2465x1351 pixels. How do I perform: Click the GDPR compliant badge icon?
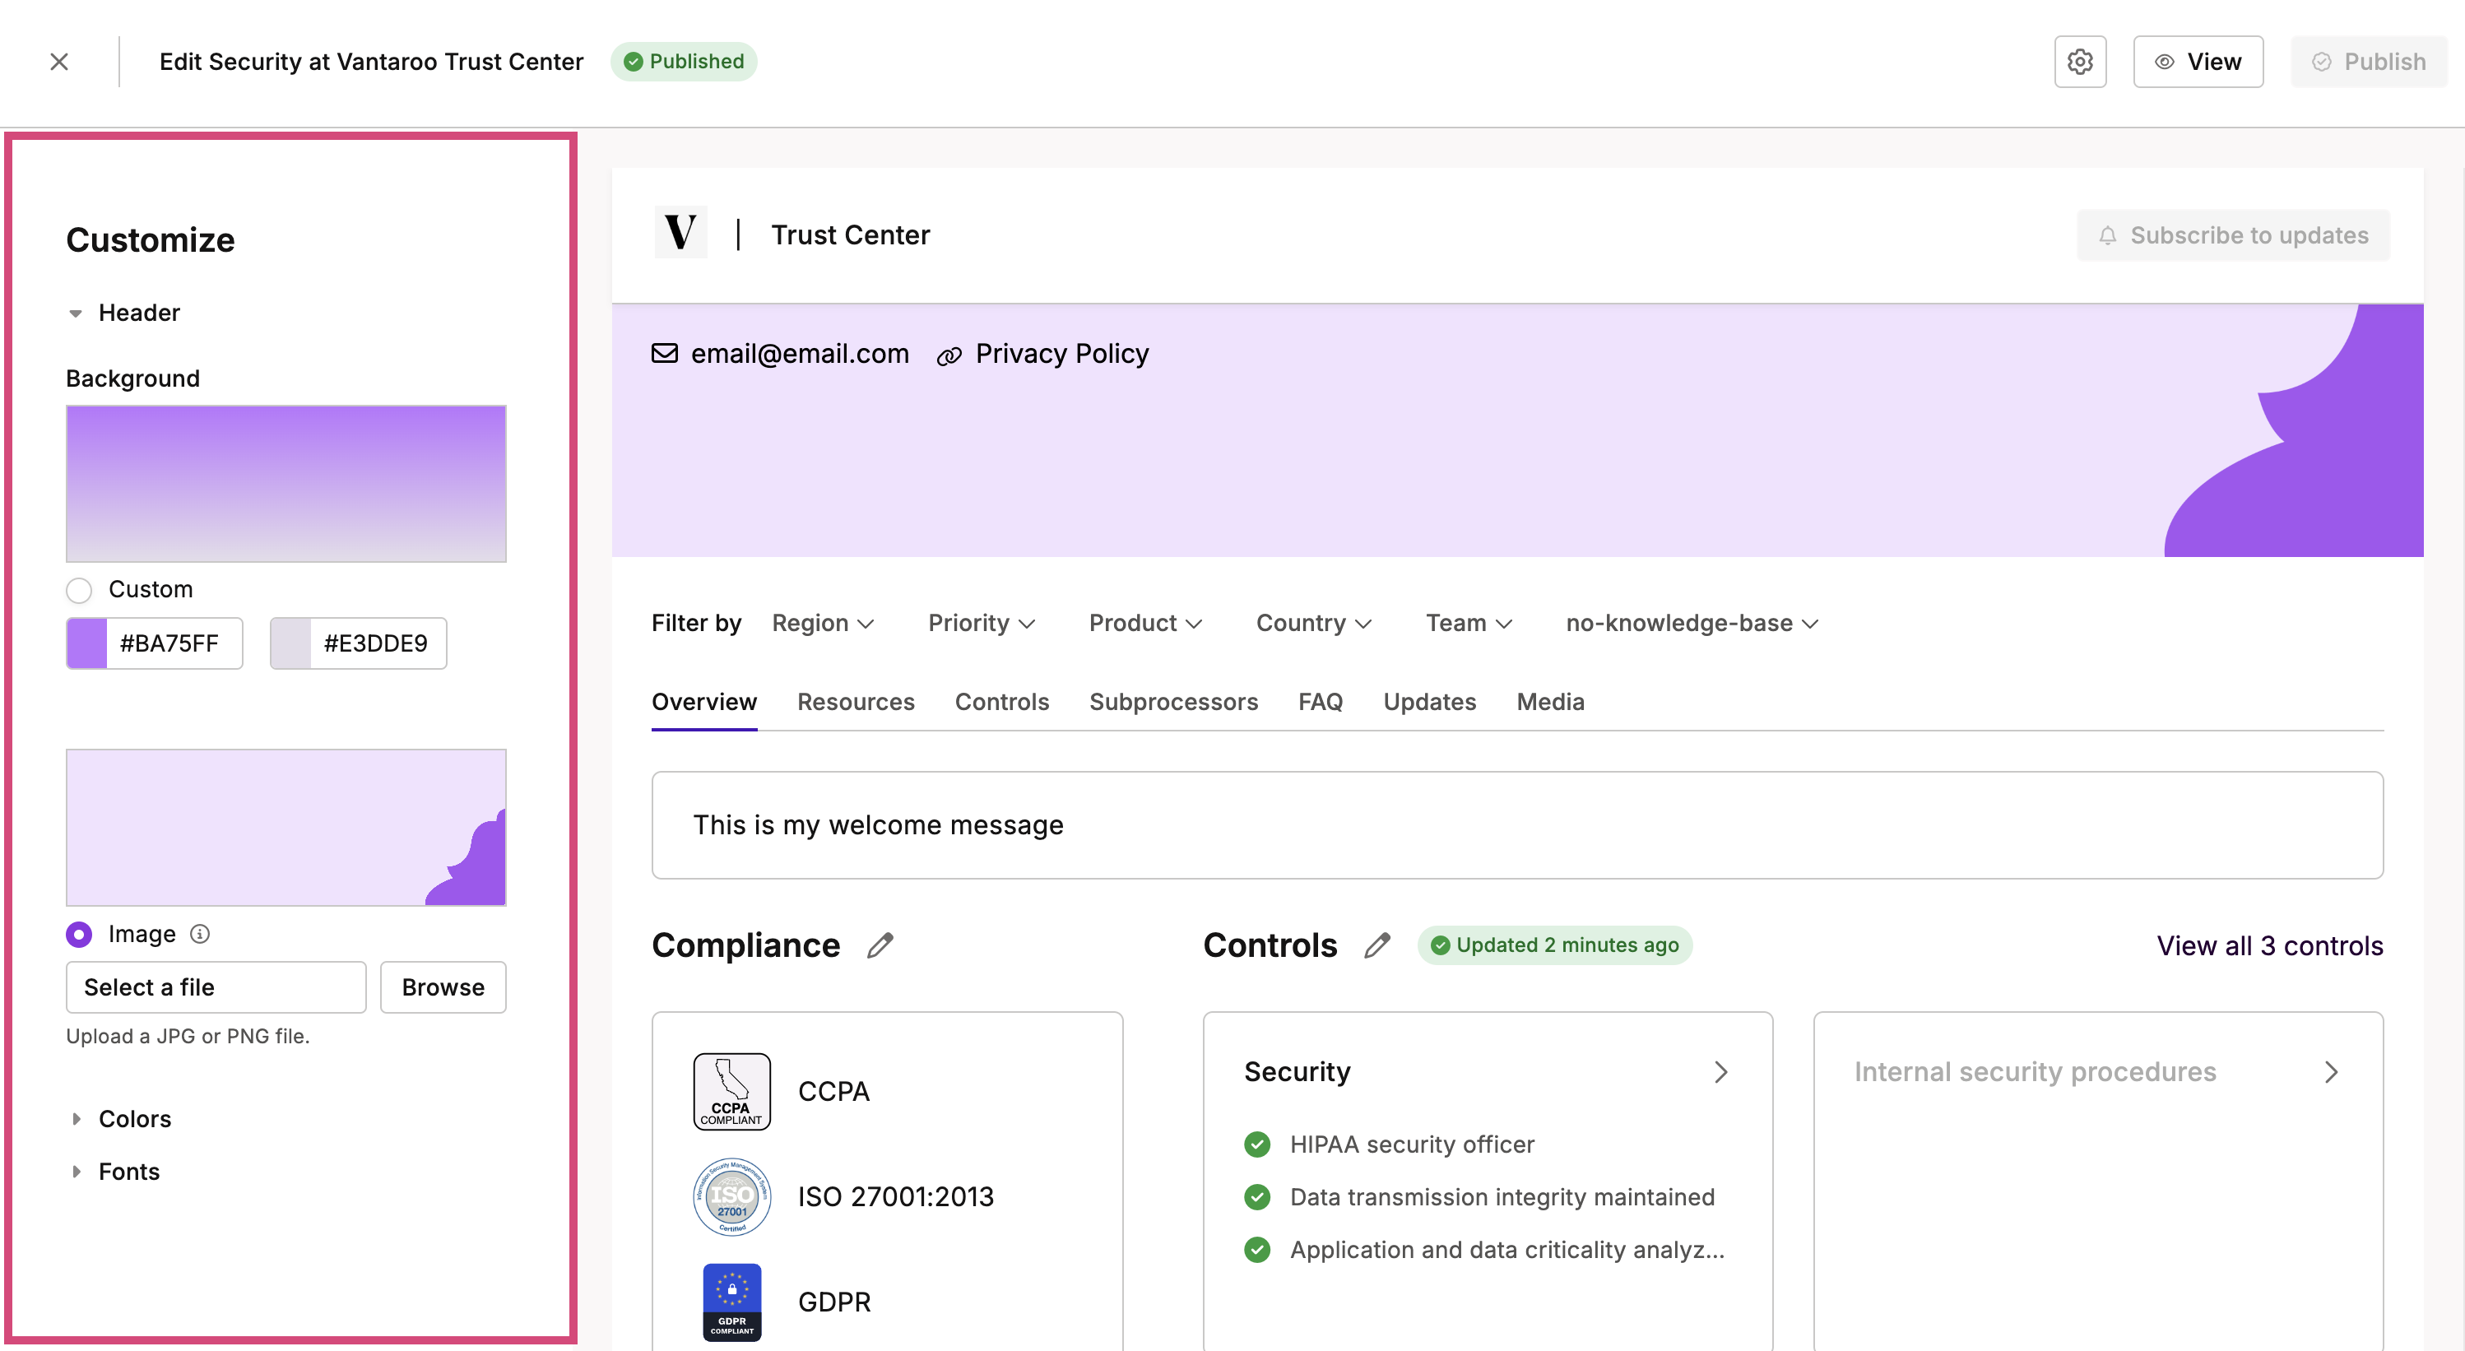click(x=732, y=1302)
